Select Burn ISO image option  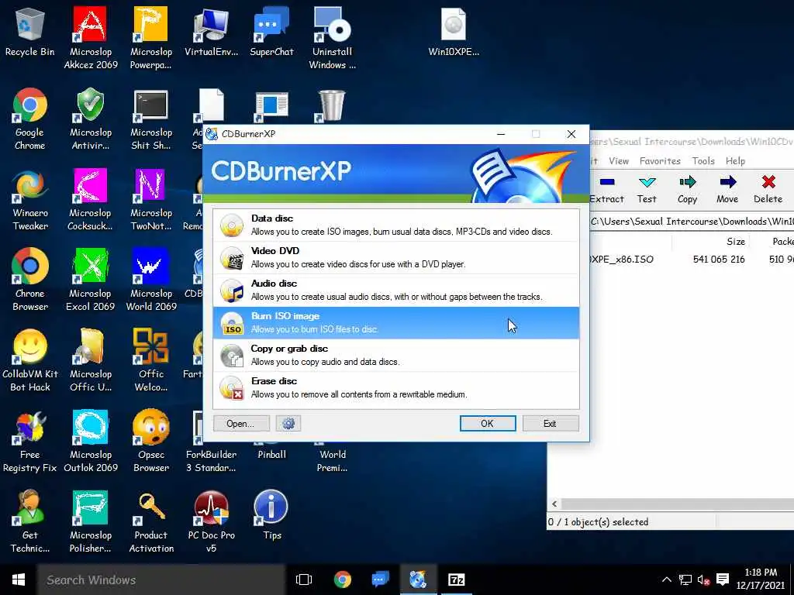396,322
